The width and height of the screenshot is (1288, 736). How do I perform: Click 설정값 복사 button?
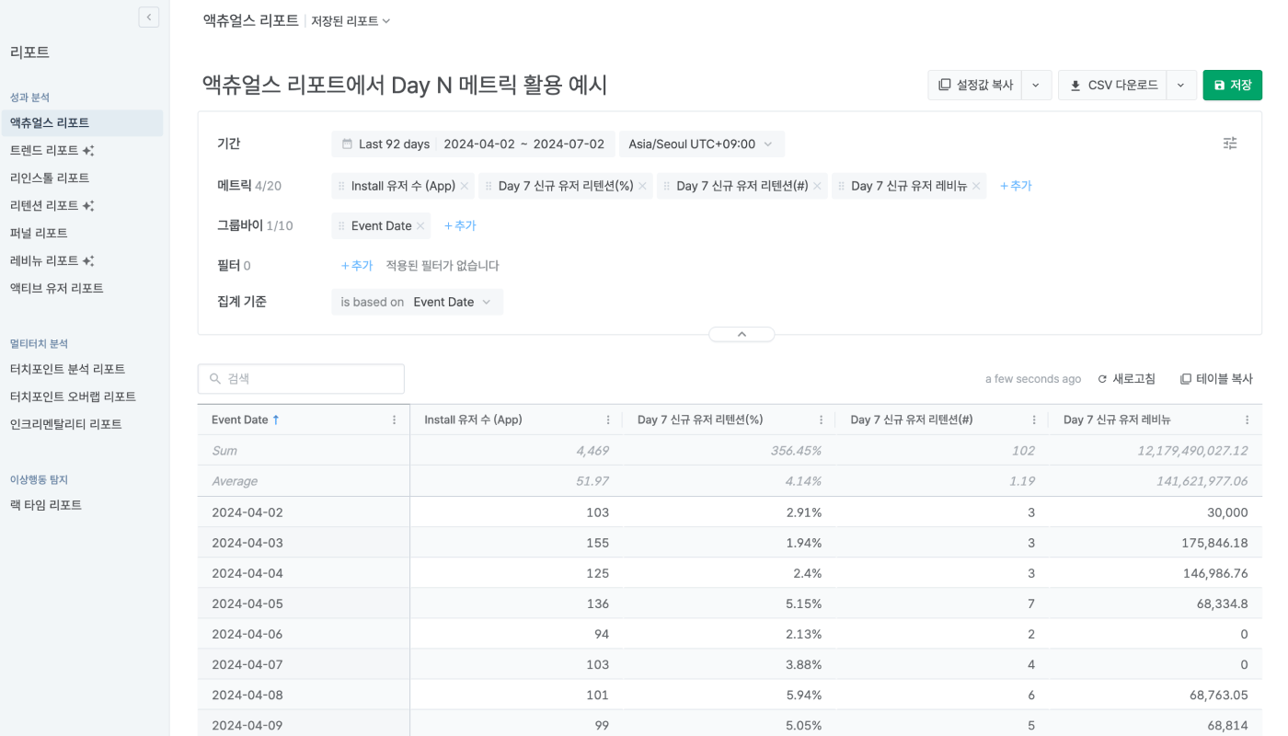[x=975, y=85]
